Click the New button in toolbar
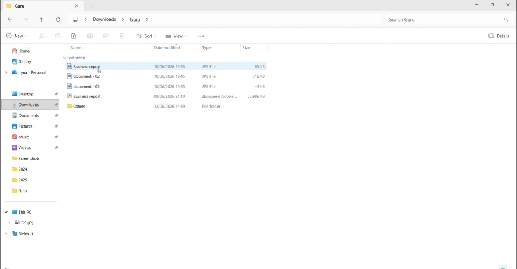Screen dimensions: 517x269 pyautogui.click(x=17, y=36)
